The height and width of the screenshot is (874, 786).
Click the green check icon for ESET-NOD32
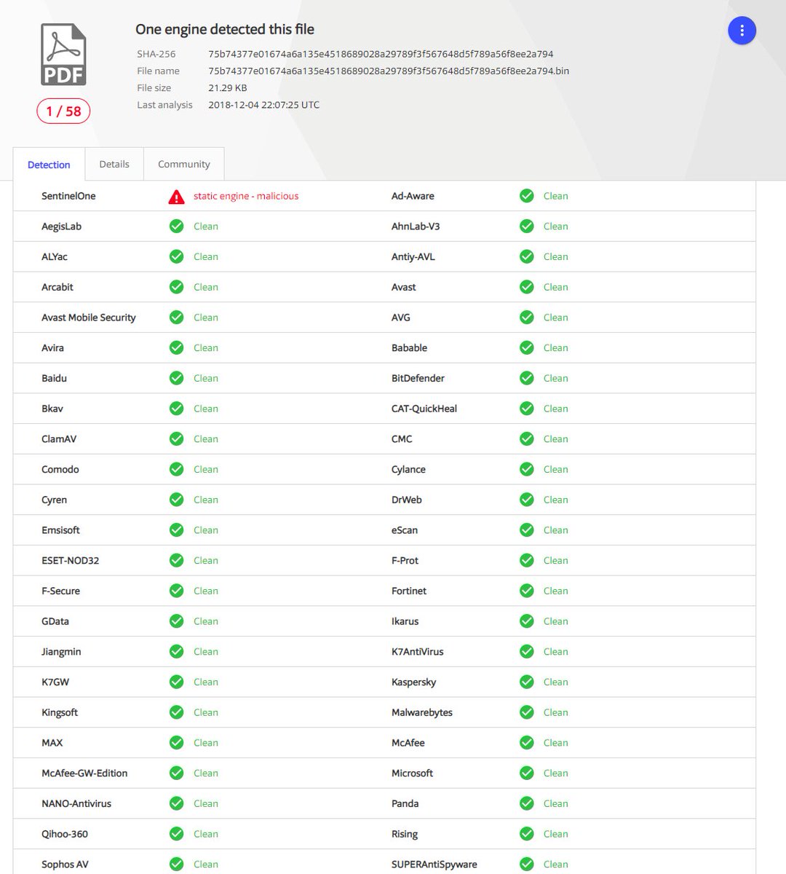(x=176, y=561)
